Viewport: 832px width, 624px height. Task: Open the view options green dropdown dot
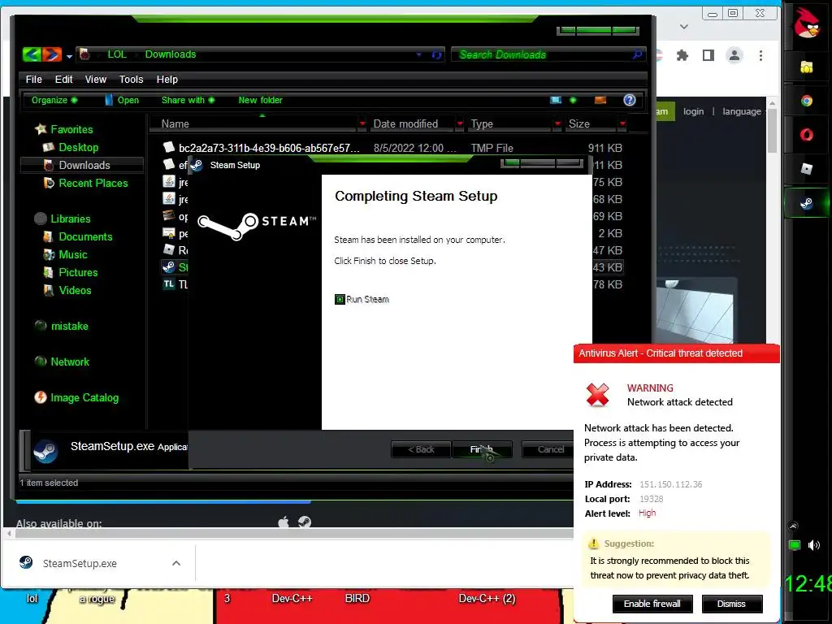pos(573,100)
